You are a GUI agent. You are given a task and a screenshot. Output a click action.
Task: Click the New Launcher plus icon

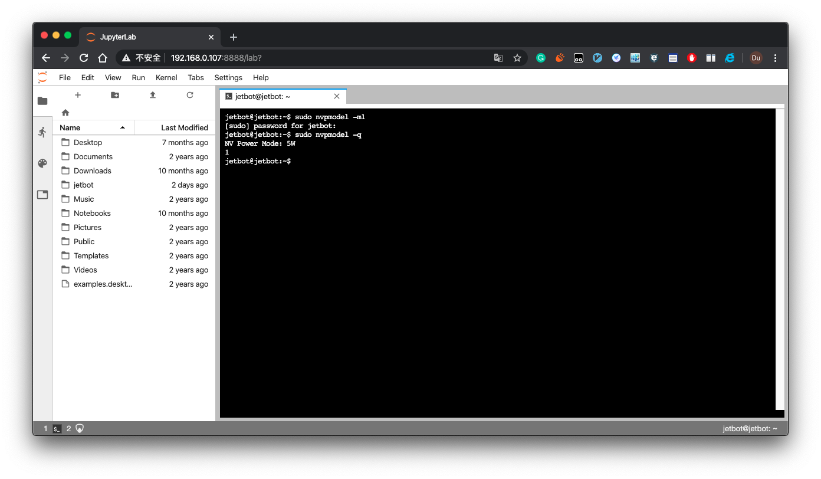pyautogui.click(x=78, y=95)
